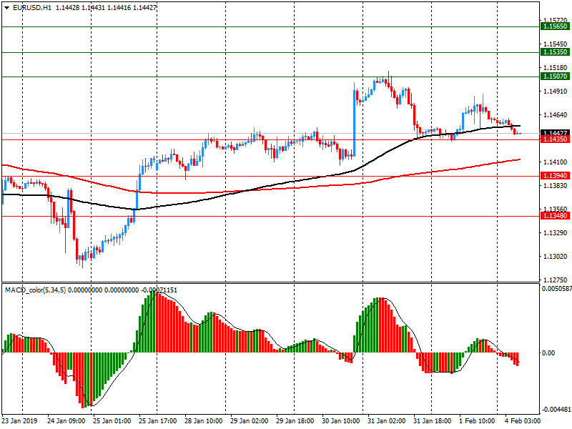The width and height of the screenshot is (572, 429).
Task: Click the 1.13290 price scale value
Action: pyautogui.click(x=556, y=233)
